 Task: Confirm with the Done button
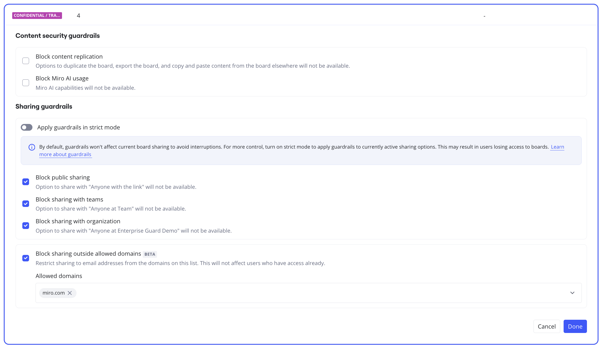(575, 326)
